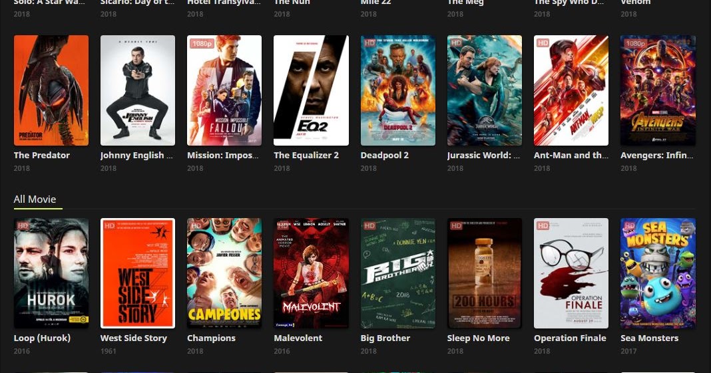This screenshot has height=373, width=711.
Task: Click HD badge on Jurassic World poster
Action: [x=456, y=43]
